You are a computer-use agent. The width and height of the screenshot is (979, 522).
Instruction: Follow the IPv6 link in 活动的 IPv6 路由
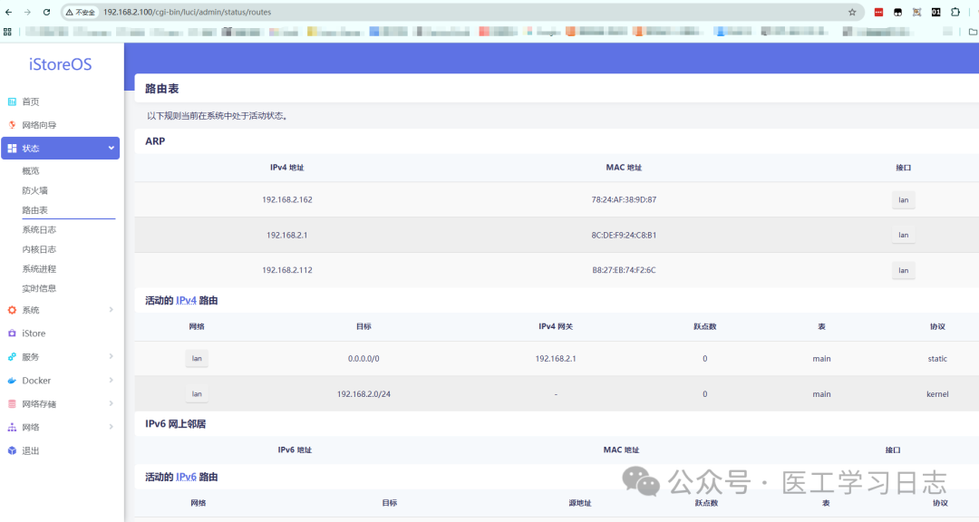click(186, 477)
